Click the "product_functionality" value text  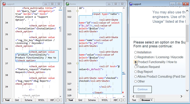click(32, 55)
